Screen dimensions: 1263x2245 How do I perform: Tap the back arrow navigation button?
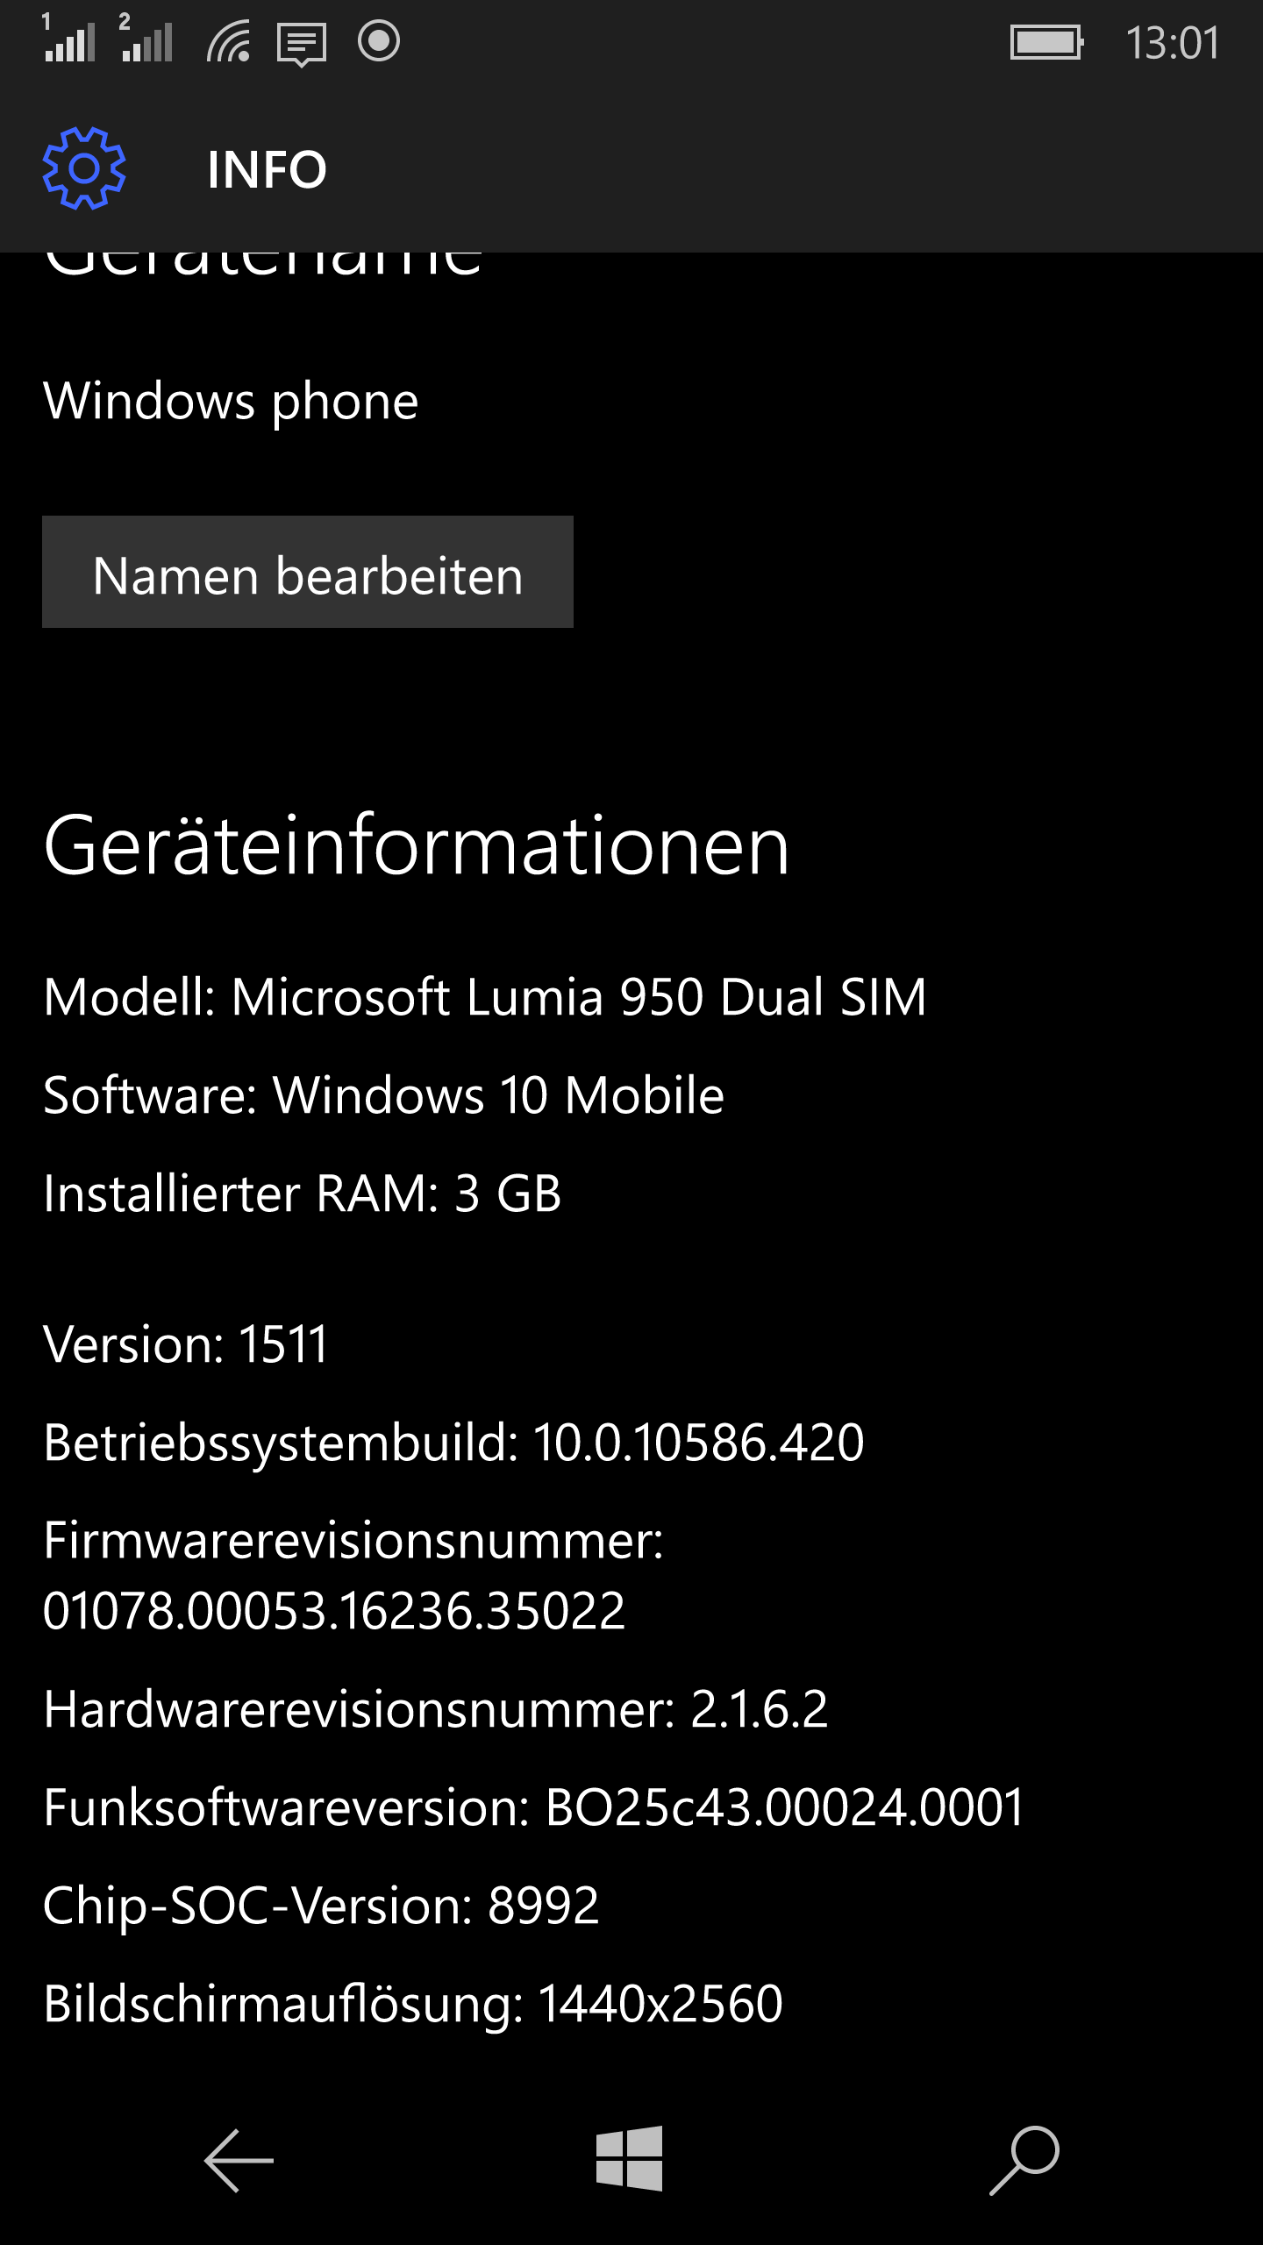coord(239,2161)
